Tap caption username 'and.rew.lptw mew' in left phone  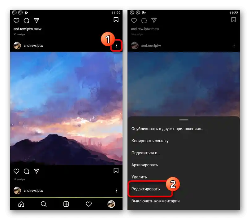(x=28, y=29)
